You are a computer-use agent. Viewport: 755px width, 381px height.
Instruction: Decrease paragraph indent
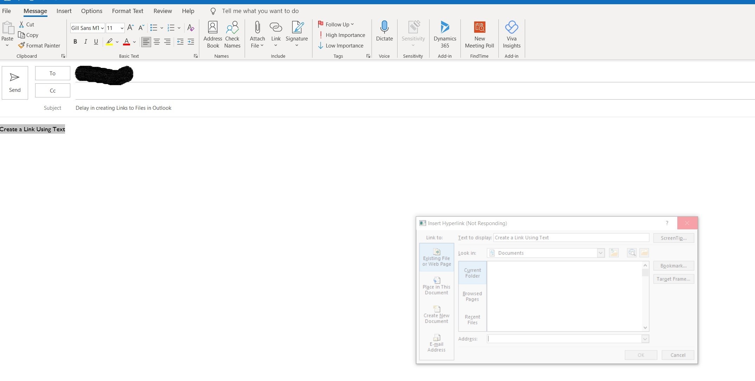(x=180, y=42)
